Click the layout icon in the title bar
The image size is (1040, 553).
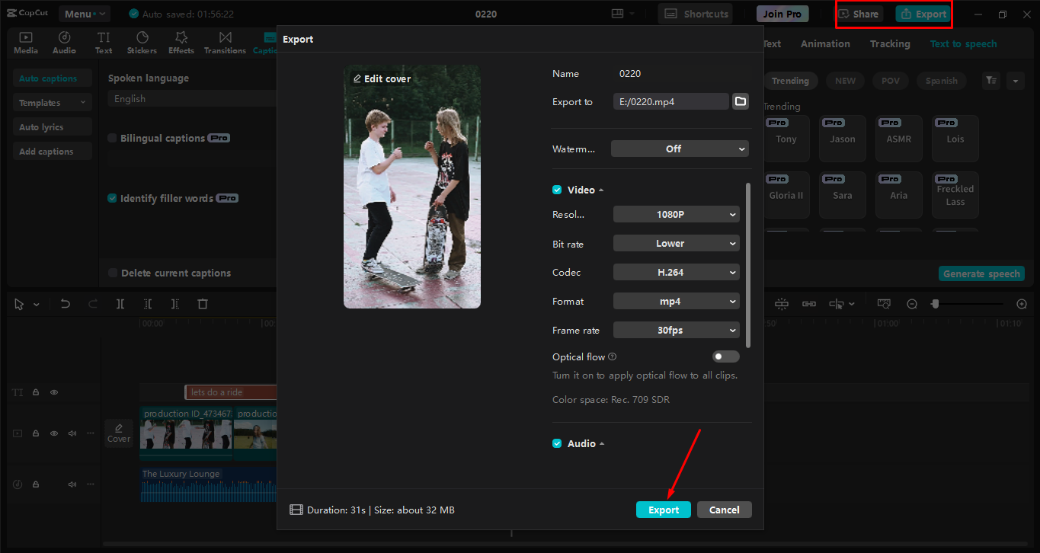(x=617, y=14)
